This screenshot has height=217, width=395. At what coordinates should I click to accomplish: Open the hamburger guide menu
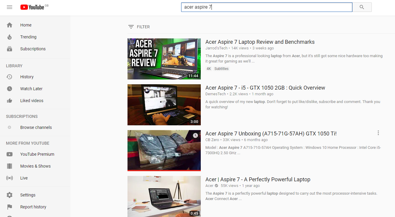click(x=10, y=7)
